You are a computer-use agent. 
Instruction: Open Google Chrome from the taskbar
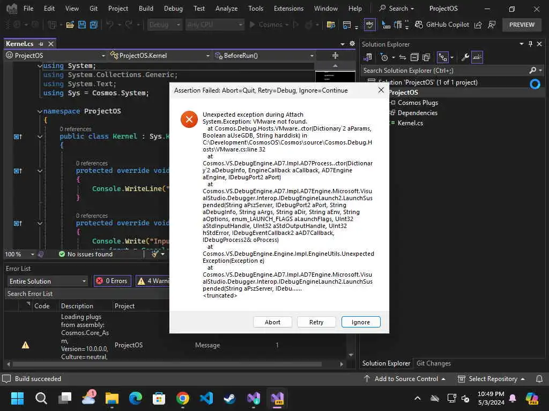182,398
